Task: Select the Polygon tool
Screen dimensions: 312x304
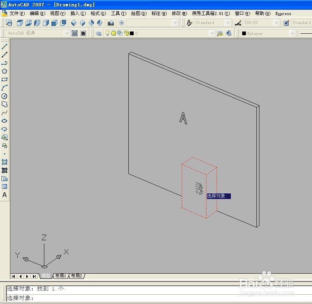Action: [x=5, y=71]
